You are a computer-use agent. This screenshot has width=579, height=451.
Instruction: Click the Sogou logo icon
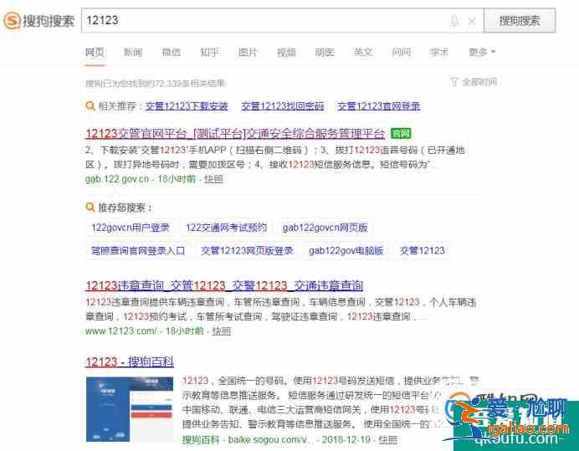click(x=12, y=21)
